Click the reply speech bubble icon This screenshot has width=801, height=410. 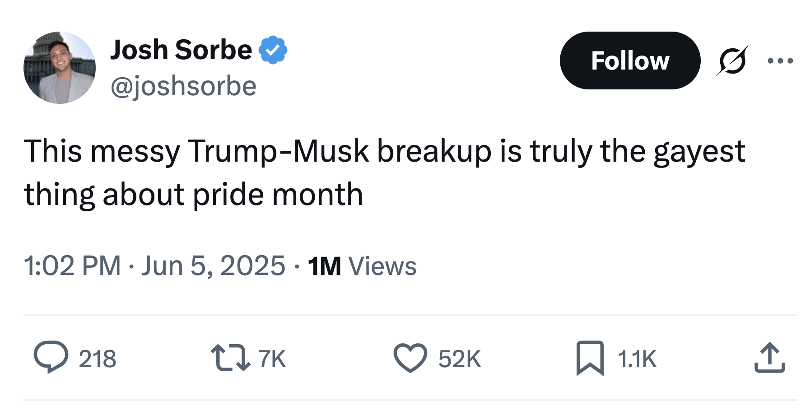point(51,358)
